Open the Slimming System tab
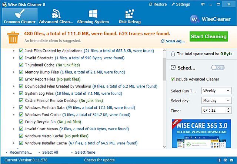 click(93, 16)
